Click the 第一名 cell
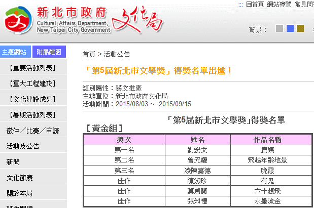Screen dimensions: 314x208 [x=124, y=150]
